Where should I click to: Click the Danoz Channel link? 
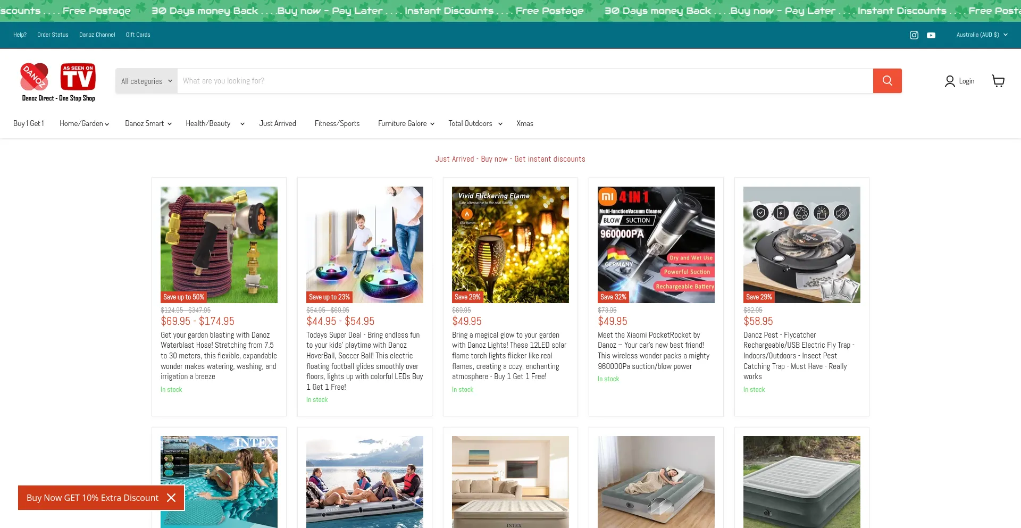[97, 35]
